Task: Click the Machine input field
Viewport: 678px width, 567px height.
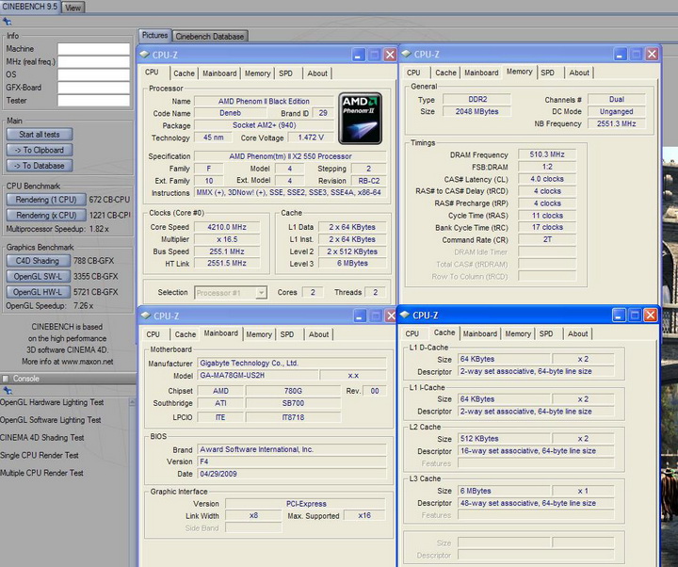Action: (93, 49)
